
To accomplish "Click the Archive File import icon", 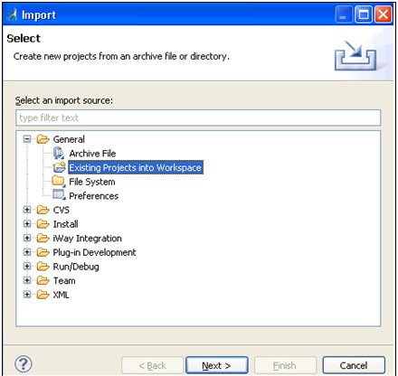I will coord(59,153).
